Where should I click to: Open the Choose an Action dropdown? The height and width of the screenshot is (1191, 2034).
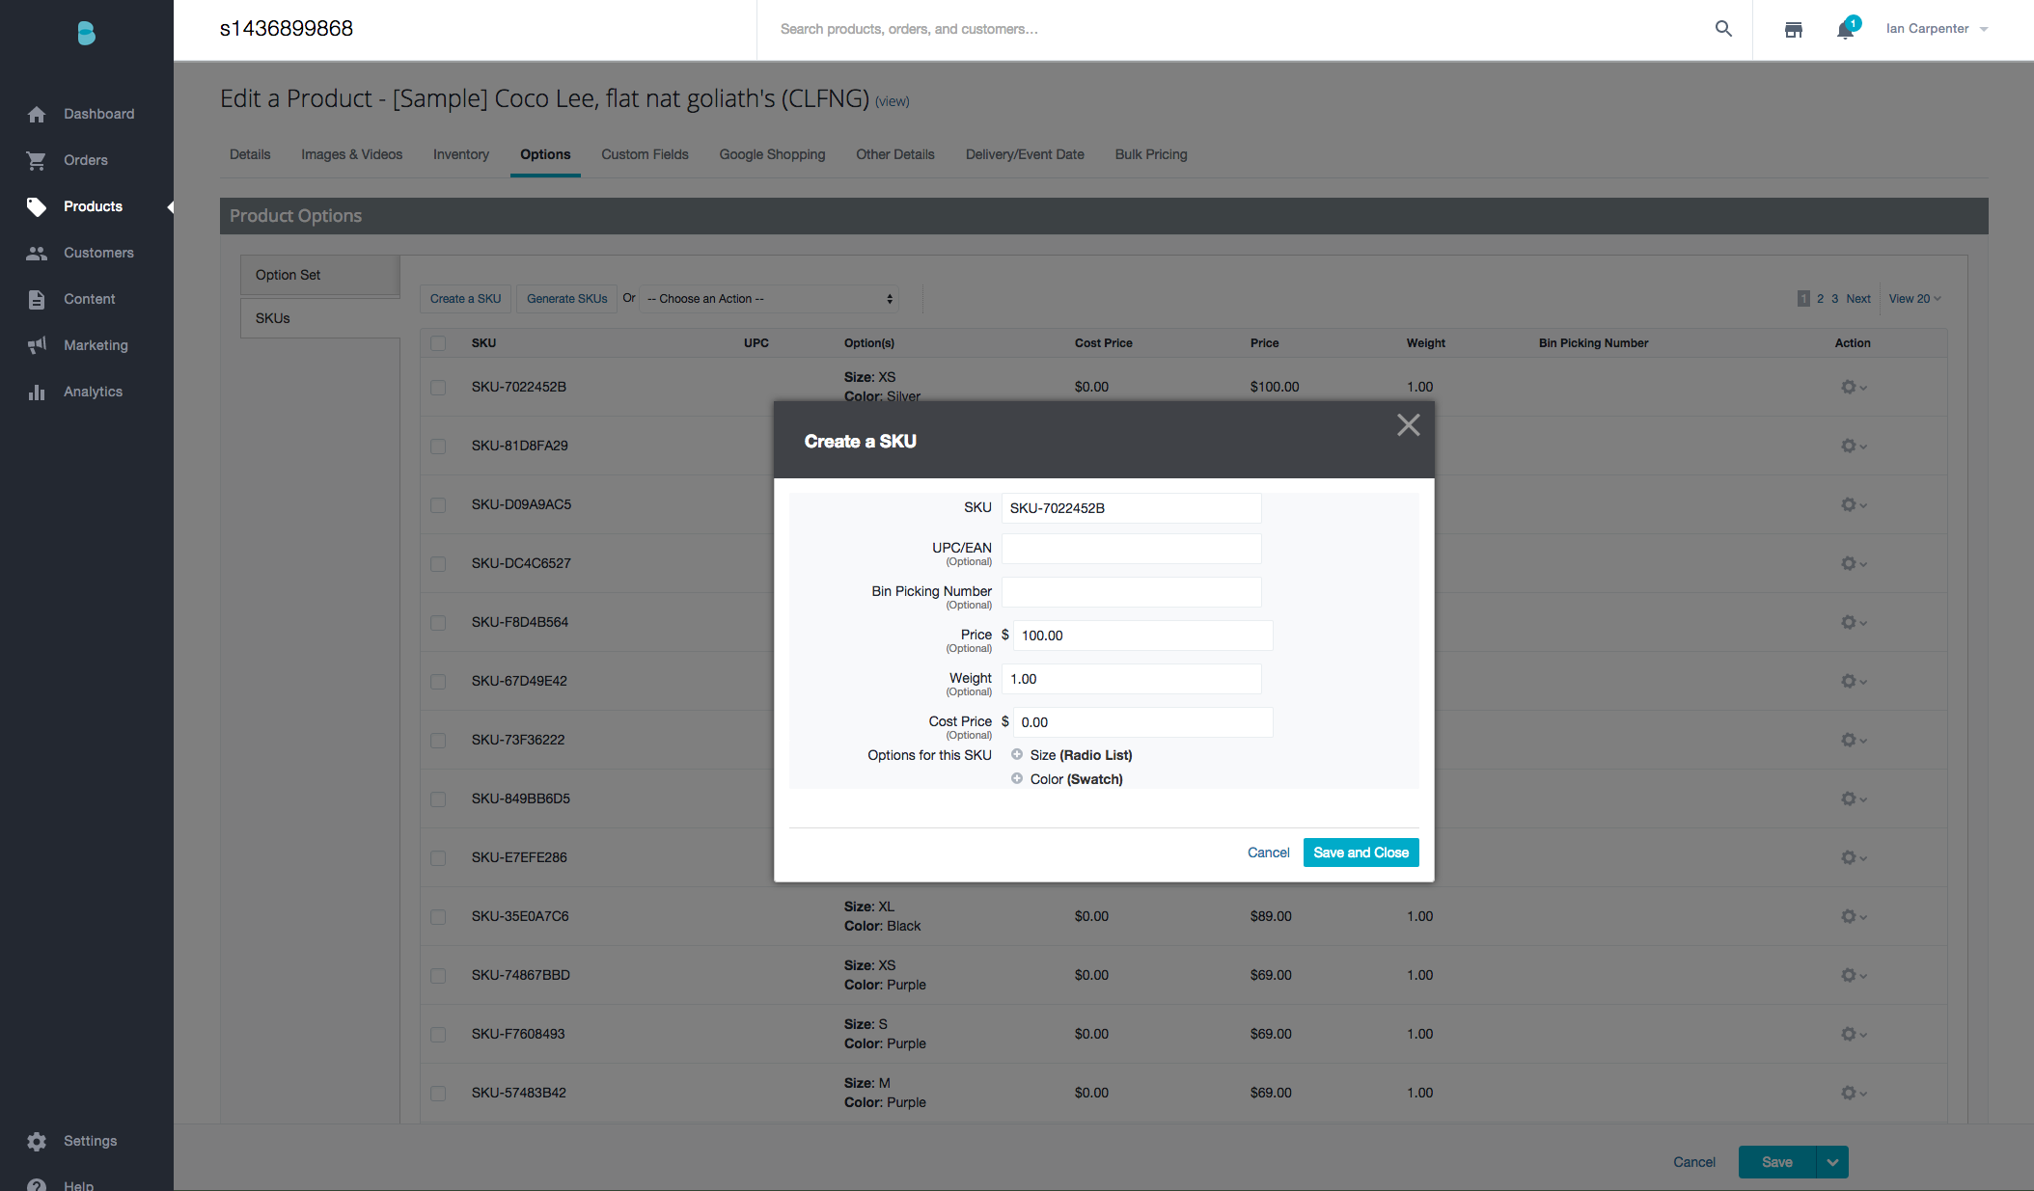(x=770, y=299)
